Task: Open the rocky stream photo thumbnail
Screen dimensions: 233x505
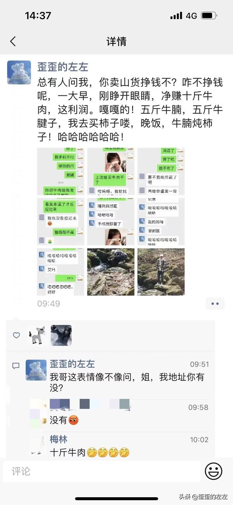Action: (111, 272)
